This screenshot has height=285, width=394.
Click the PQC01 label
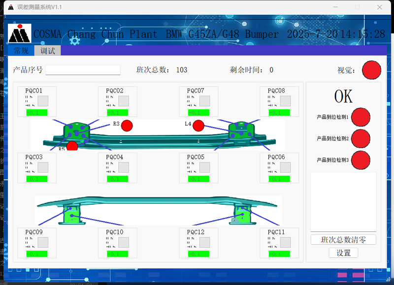coord(33,91)
